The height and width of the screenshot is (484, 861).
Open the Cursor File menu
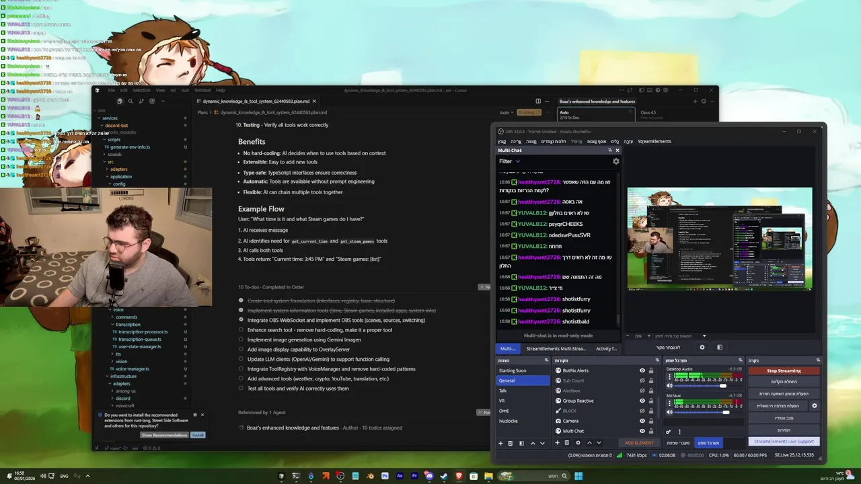112,90
